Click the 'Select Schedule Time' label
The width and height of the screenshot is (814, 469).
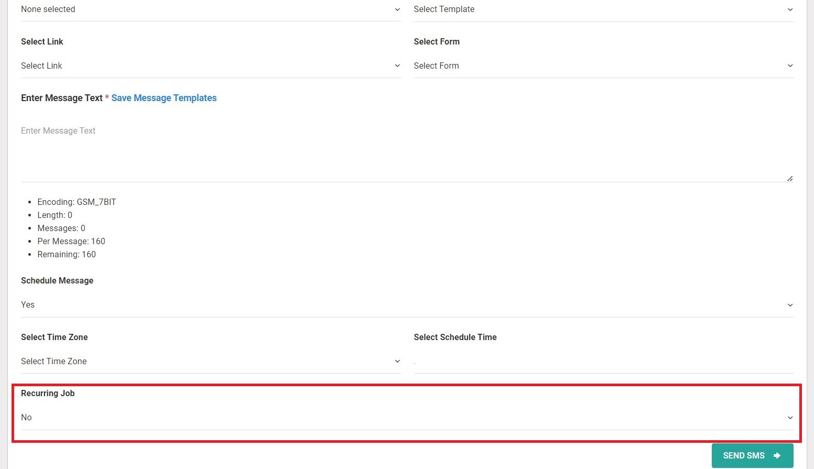(x=455, y=337)
